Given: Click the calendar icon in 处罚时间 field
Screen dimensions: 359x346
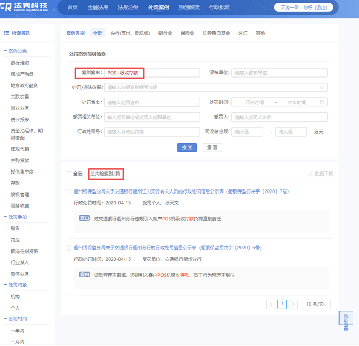Looking at the screenshot, I should point(322,102).
